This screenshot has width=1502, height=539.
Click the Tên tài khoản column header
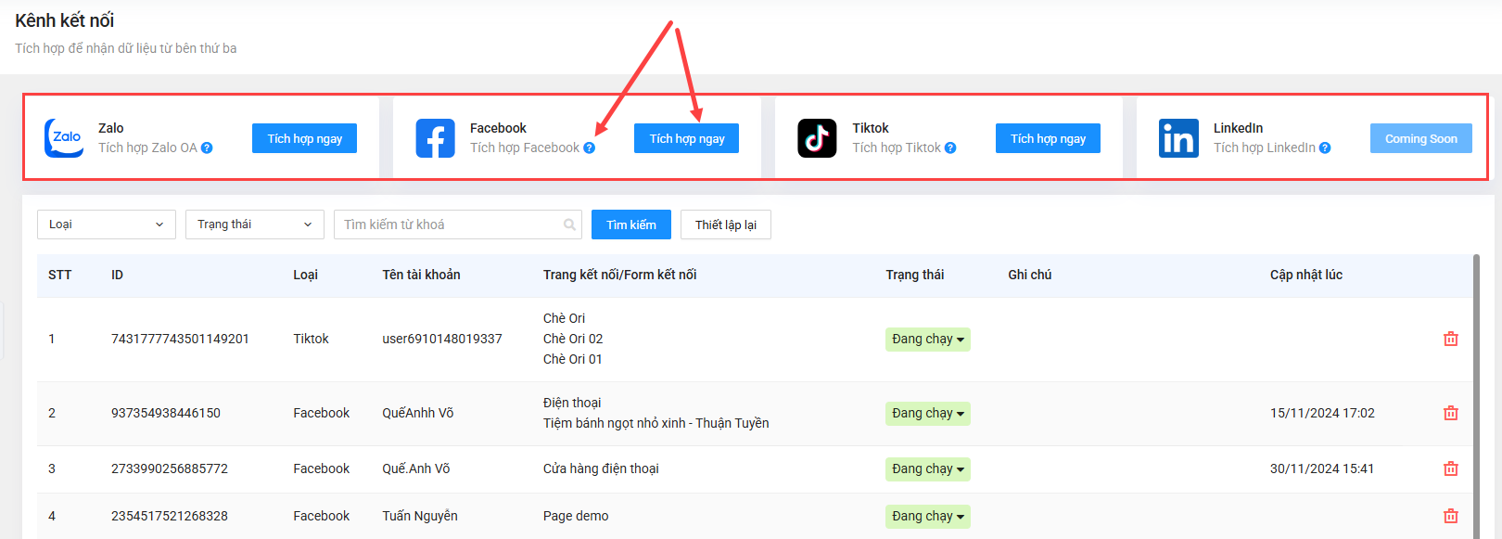421,275
